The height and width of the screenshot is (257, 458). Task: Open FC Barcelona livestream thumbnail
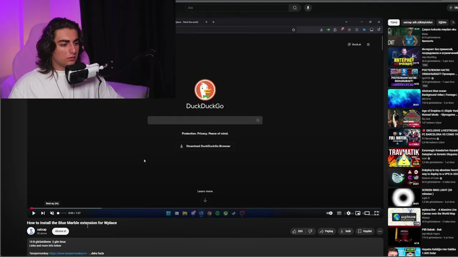pos(404,138)
